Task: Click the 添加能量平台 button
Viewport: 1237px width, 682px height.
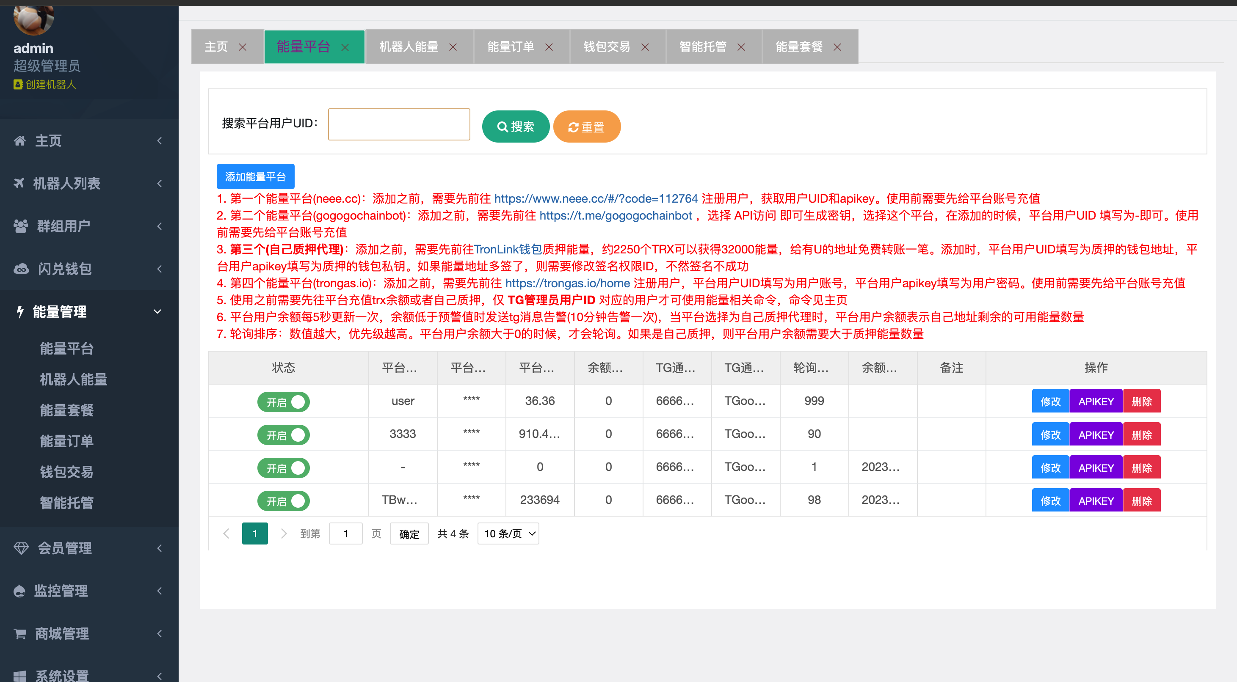Action: (x=255, y=176)
